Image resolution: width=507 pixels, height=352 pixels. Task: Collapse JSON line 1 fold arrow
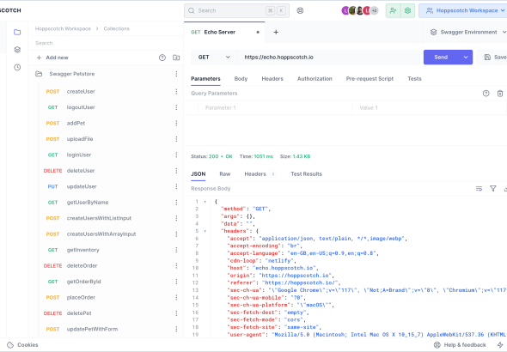205,202
